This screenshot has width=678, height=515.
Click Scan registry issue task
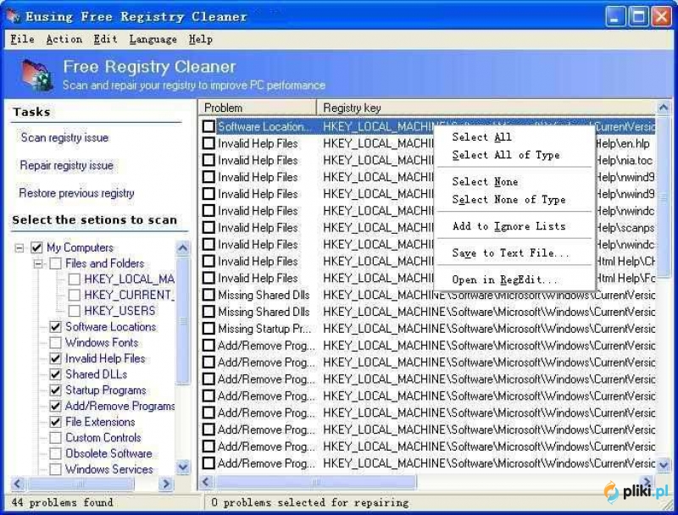pyautogui.click(x=64, y=137)
